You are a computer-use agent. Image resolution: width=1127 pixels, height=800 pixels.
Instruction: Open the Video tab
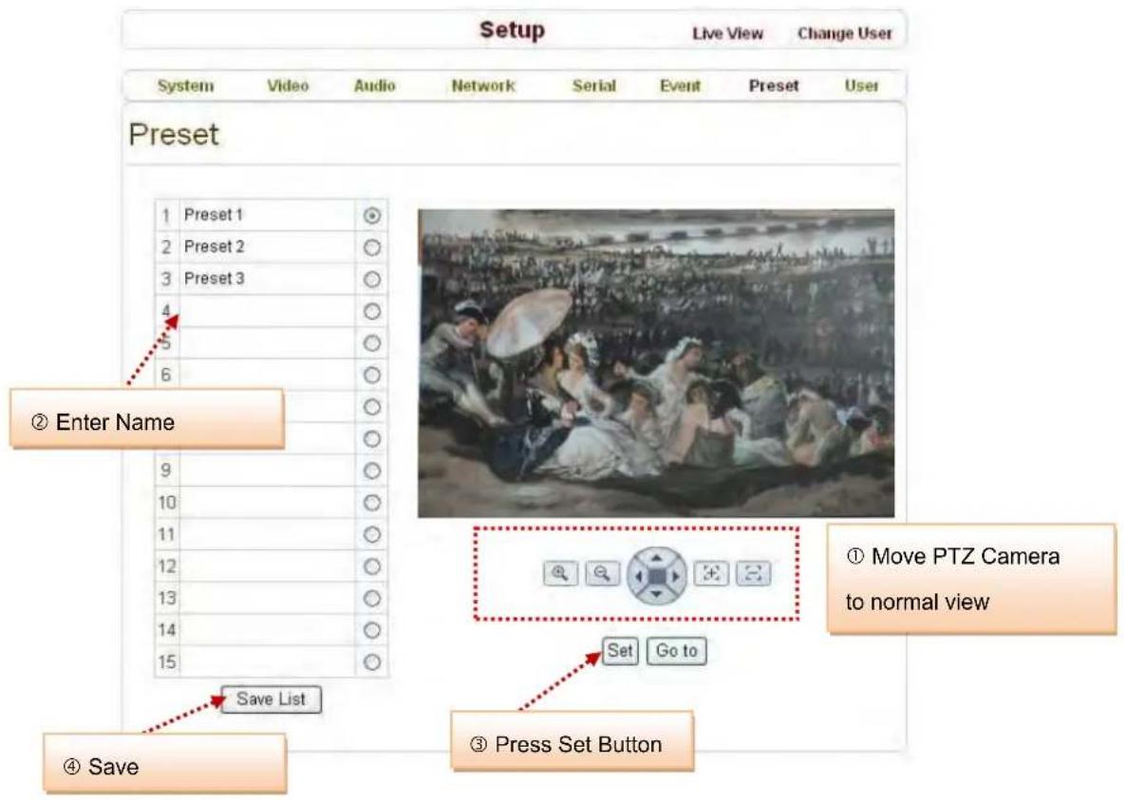coord(289,86)
